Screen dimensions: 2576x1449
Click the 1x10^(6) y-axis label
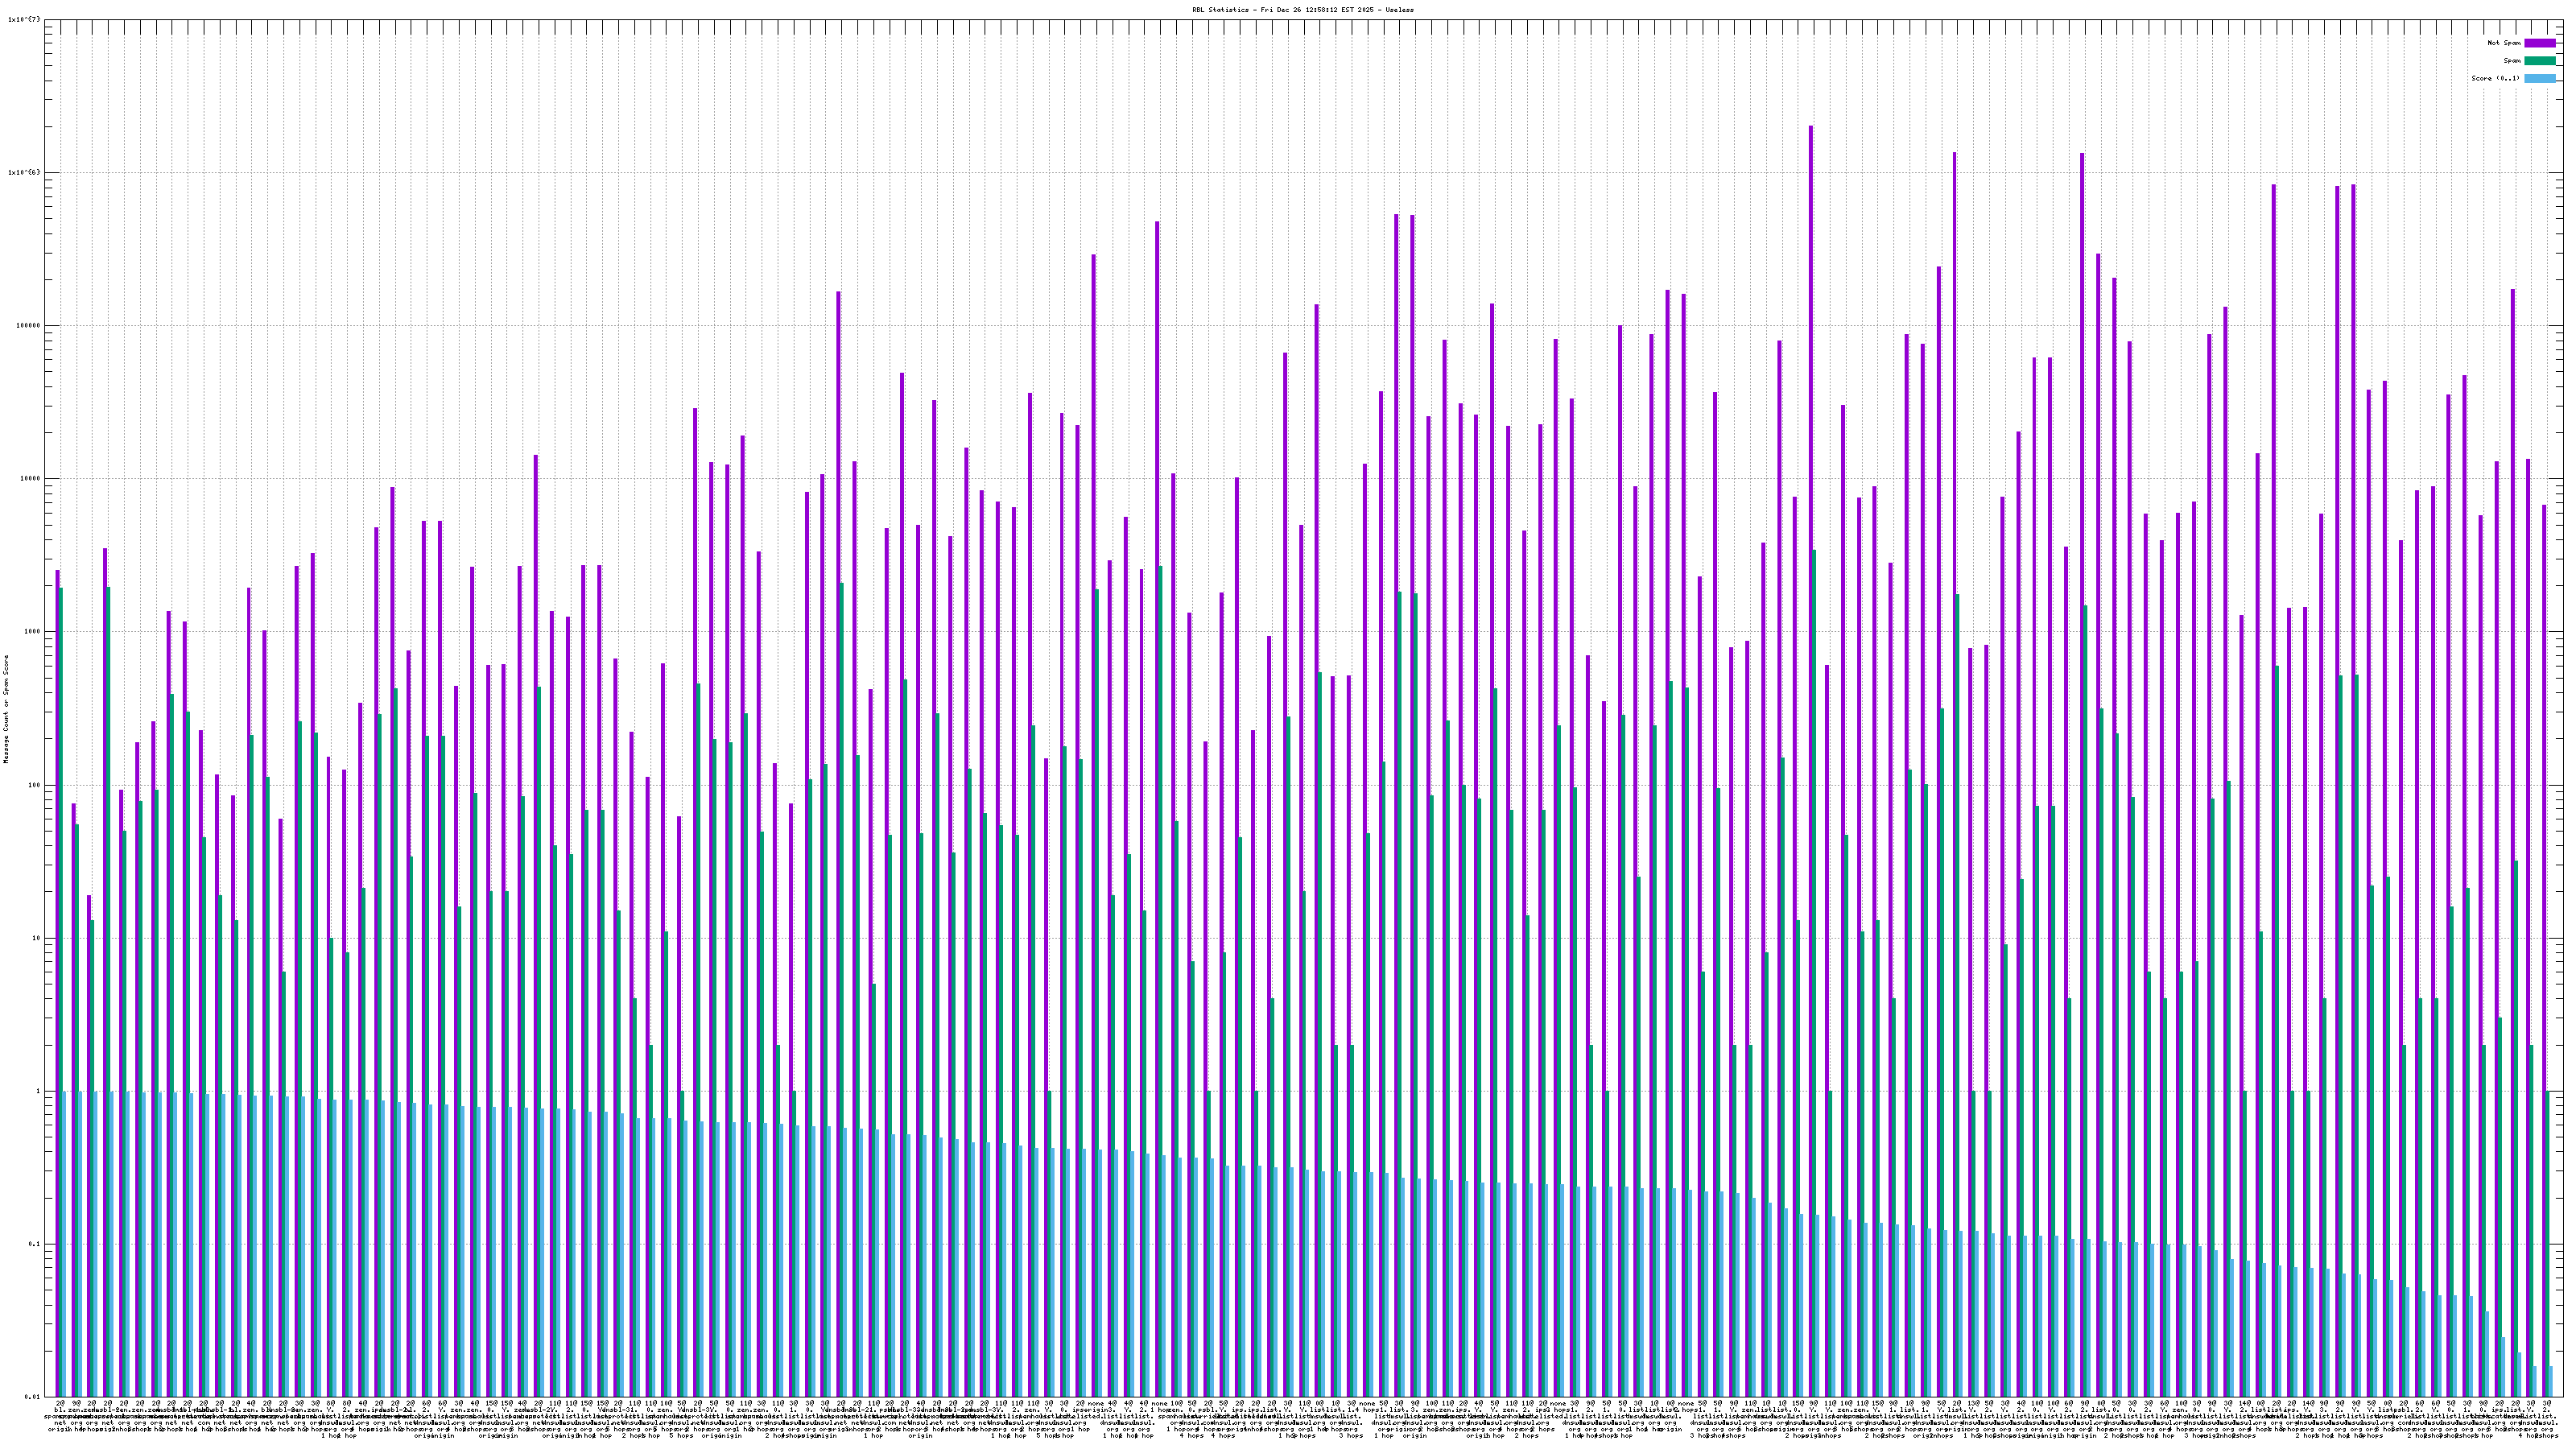click(24, 173)
